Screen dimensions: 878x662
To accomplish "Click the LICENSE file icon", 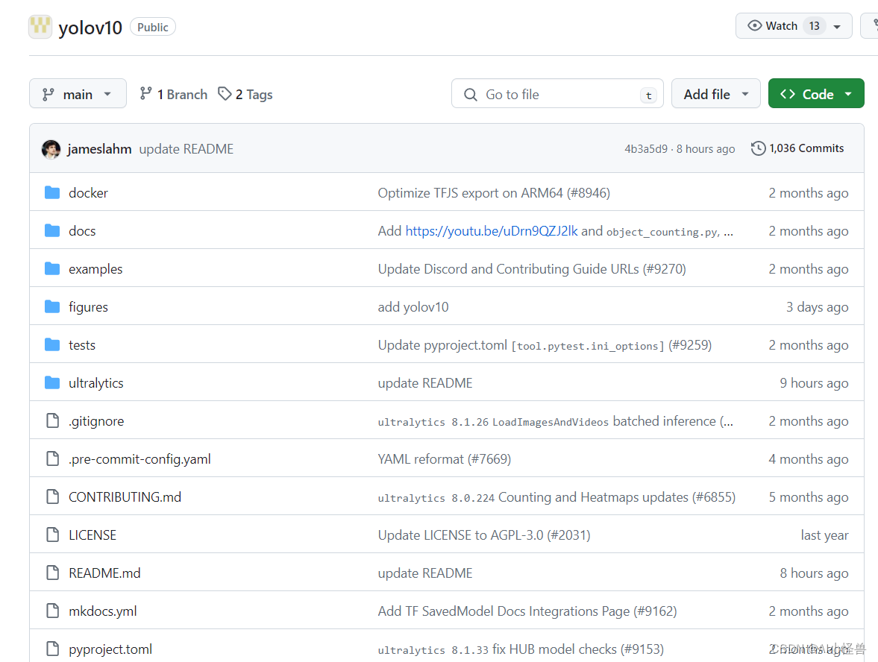I will click(x=53, y=535).
